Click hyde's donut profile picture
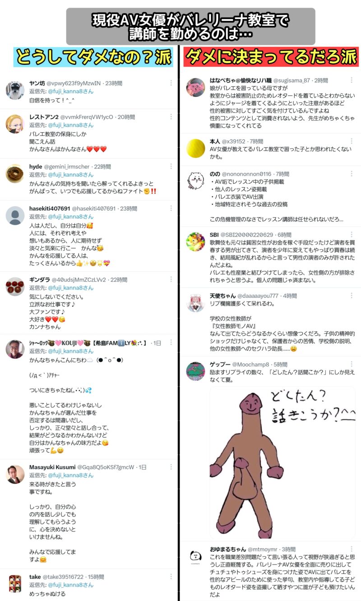This screenshot has width=361, height=601. [15, 173]
